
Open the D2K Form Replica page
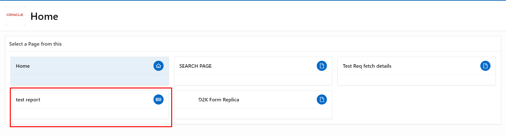click(219, 100)
